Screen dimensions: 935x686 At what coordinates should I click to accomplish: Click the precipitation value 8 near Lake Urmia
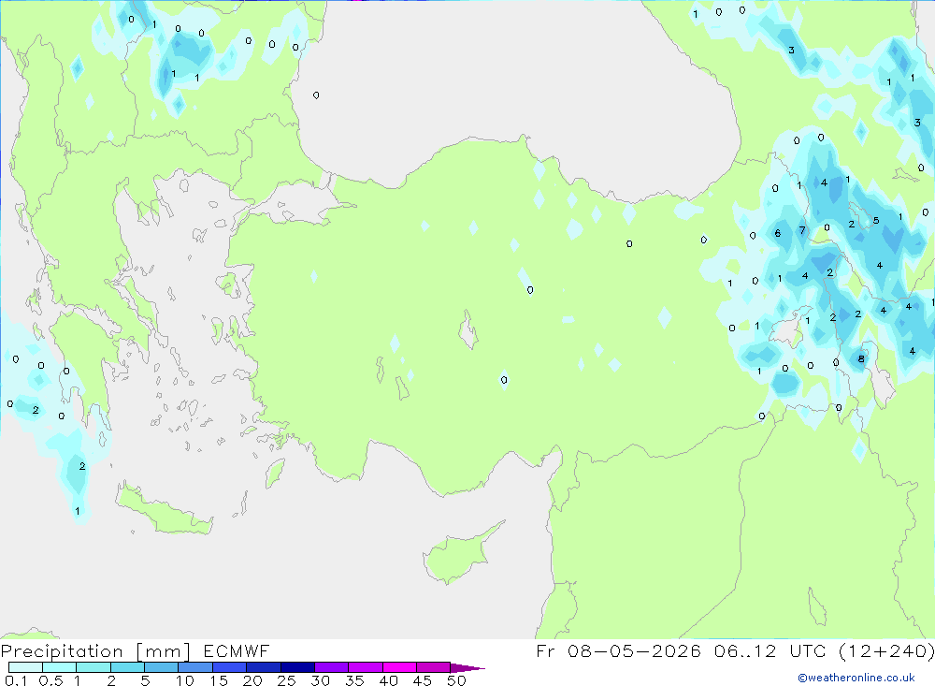860,358
